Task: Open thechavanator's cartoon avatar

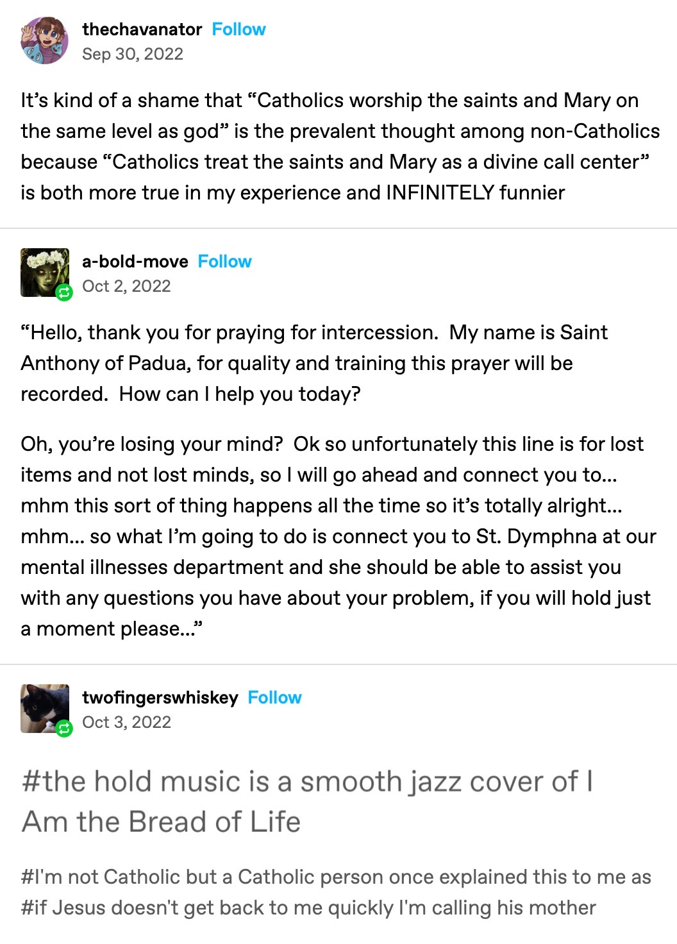Action: point(44,41)
